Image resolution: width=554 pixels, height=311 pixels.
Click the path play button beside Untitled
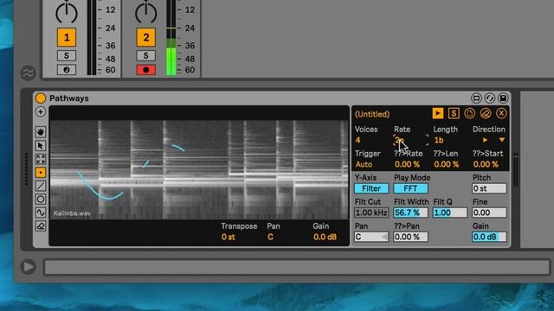pyautogui.click(x=438, y=113)
